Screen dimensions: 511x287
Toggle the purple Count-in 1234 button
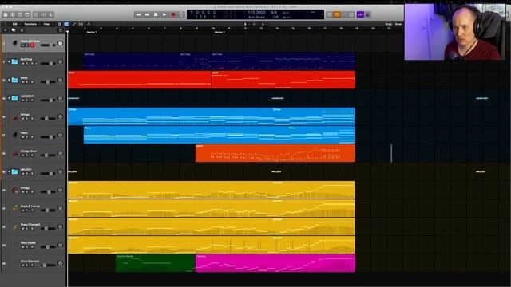[360, 14]
